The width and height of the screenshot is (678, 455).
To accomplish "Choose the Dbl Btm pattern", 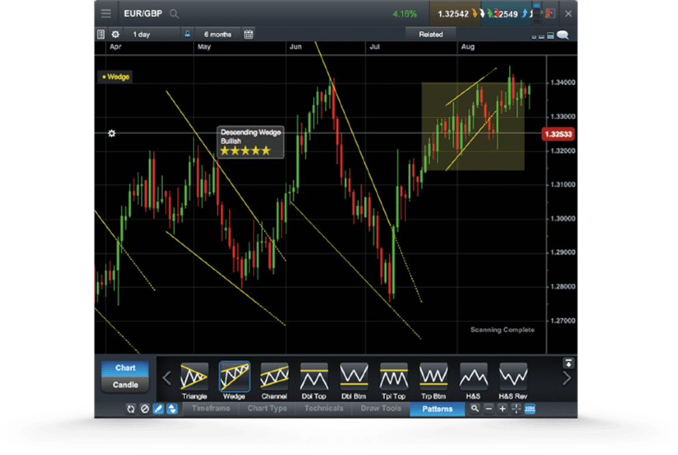I will coord(354,378).
